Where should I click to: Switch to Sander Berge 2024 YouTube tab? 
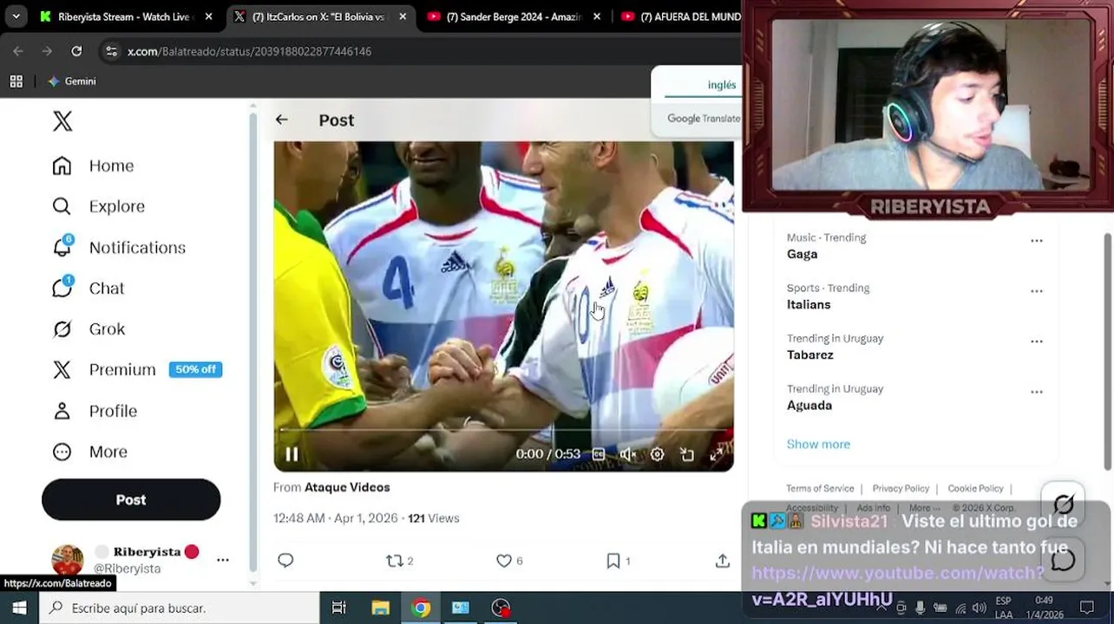[x=514, y=16]
